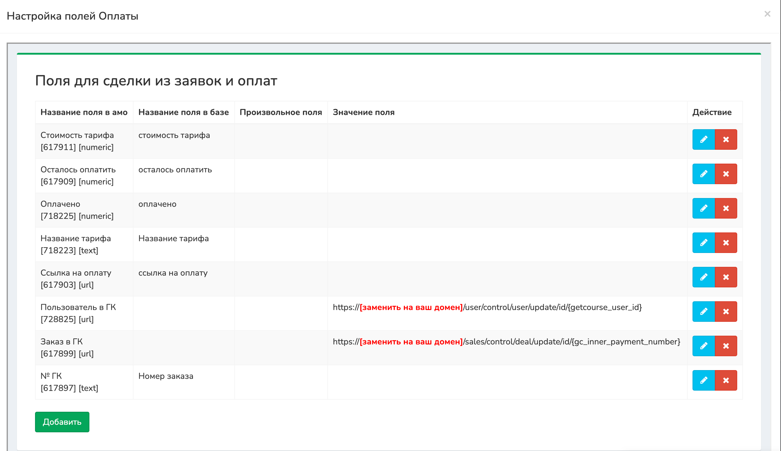Close the Настройка полей Оплаты dialog
Viewport: 781px width, 451px height.
click(x=767, y=14)
